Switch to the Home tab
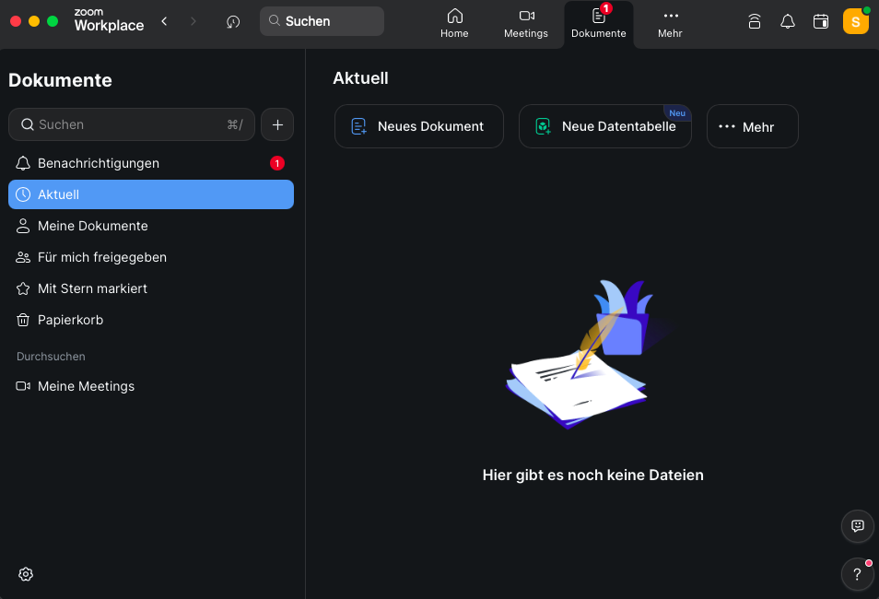 [x=454, y=24]
